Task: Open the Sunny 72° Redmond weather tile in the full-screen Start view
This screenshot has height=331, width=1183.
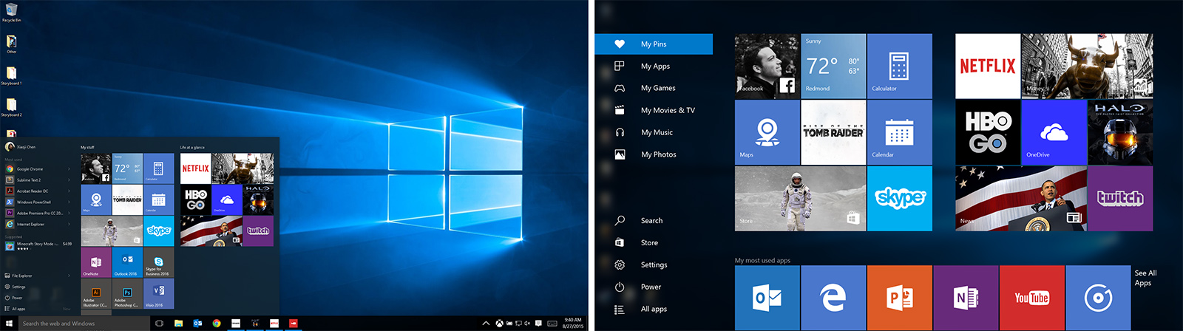Action: [x=833, y=66]
